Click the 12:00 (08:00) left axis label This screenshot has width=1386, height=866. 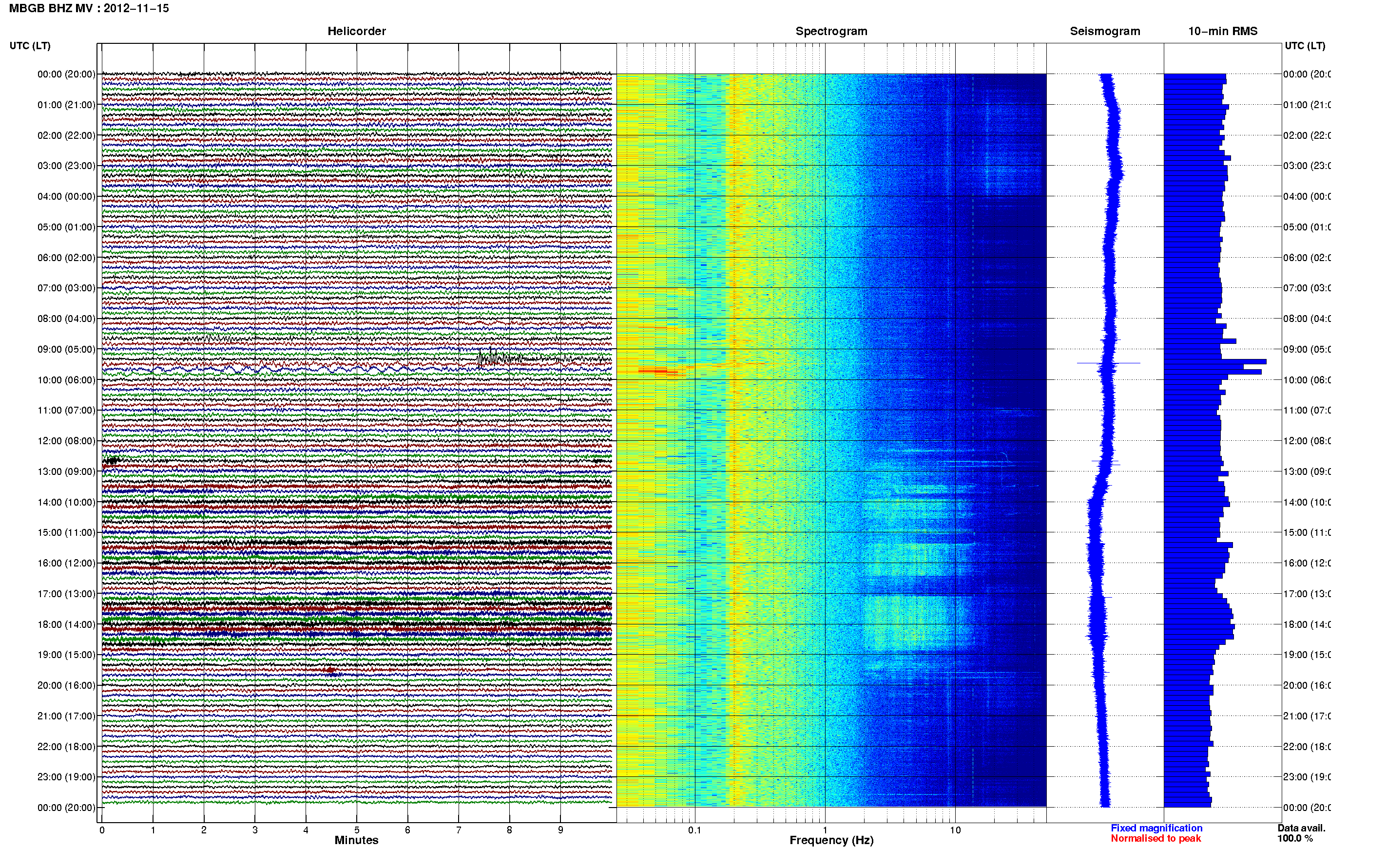(x=66, y=441)
